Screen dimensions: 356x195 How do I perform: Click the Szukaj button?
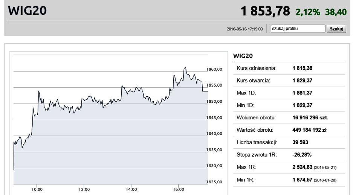[336, 29]
